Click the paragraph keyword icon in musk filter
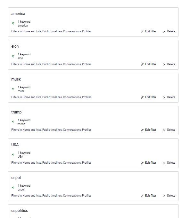 click(x=13, y=89)
